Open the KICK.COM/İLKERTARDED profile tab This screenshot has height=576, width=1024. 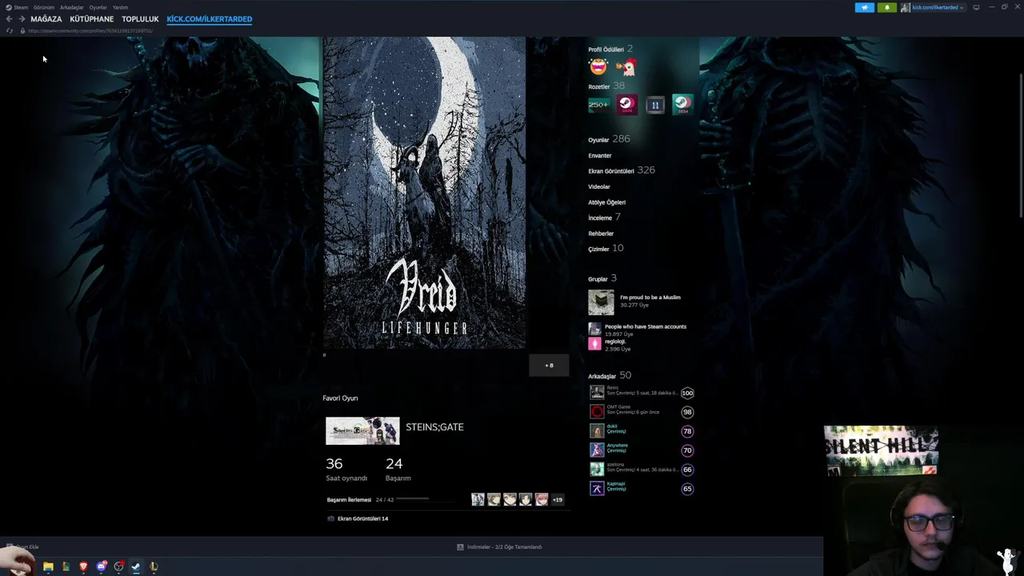pos(209,18)
